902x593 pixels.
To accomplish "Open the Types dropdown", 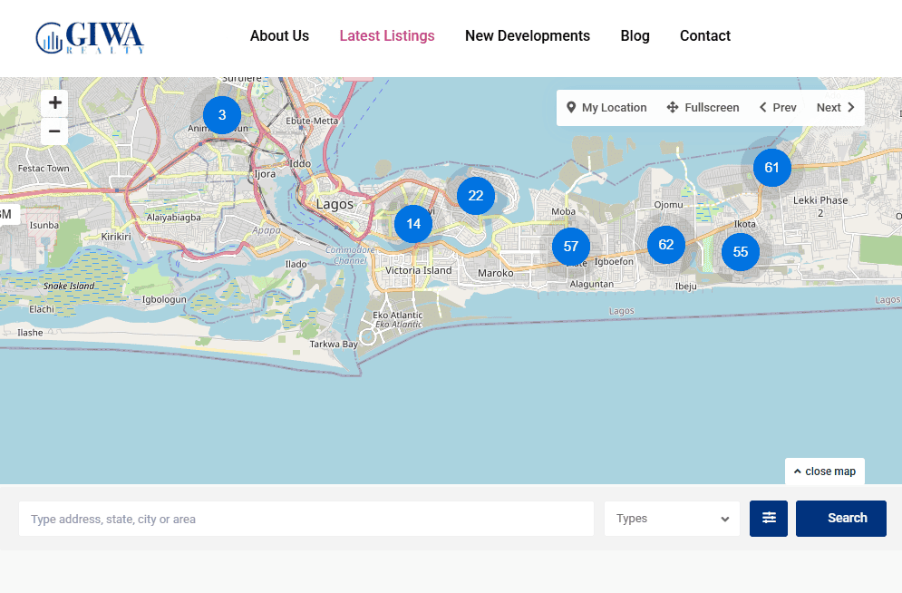I will coord(672,519).
